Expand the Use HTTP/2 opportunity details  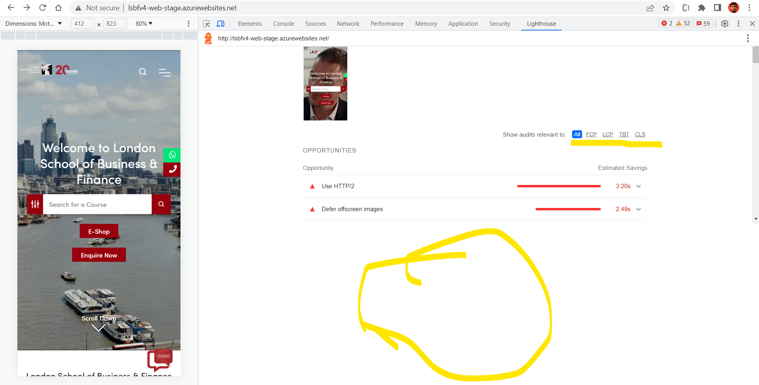(638, 186)
